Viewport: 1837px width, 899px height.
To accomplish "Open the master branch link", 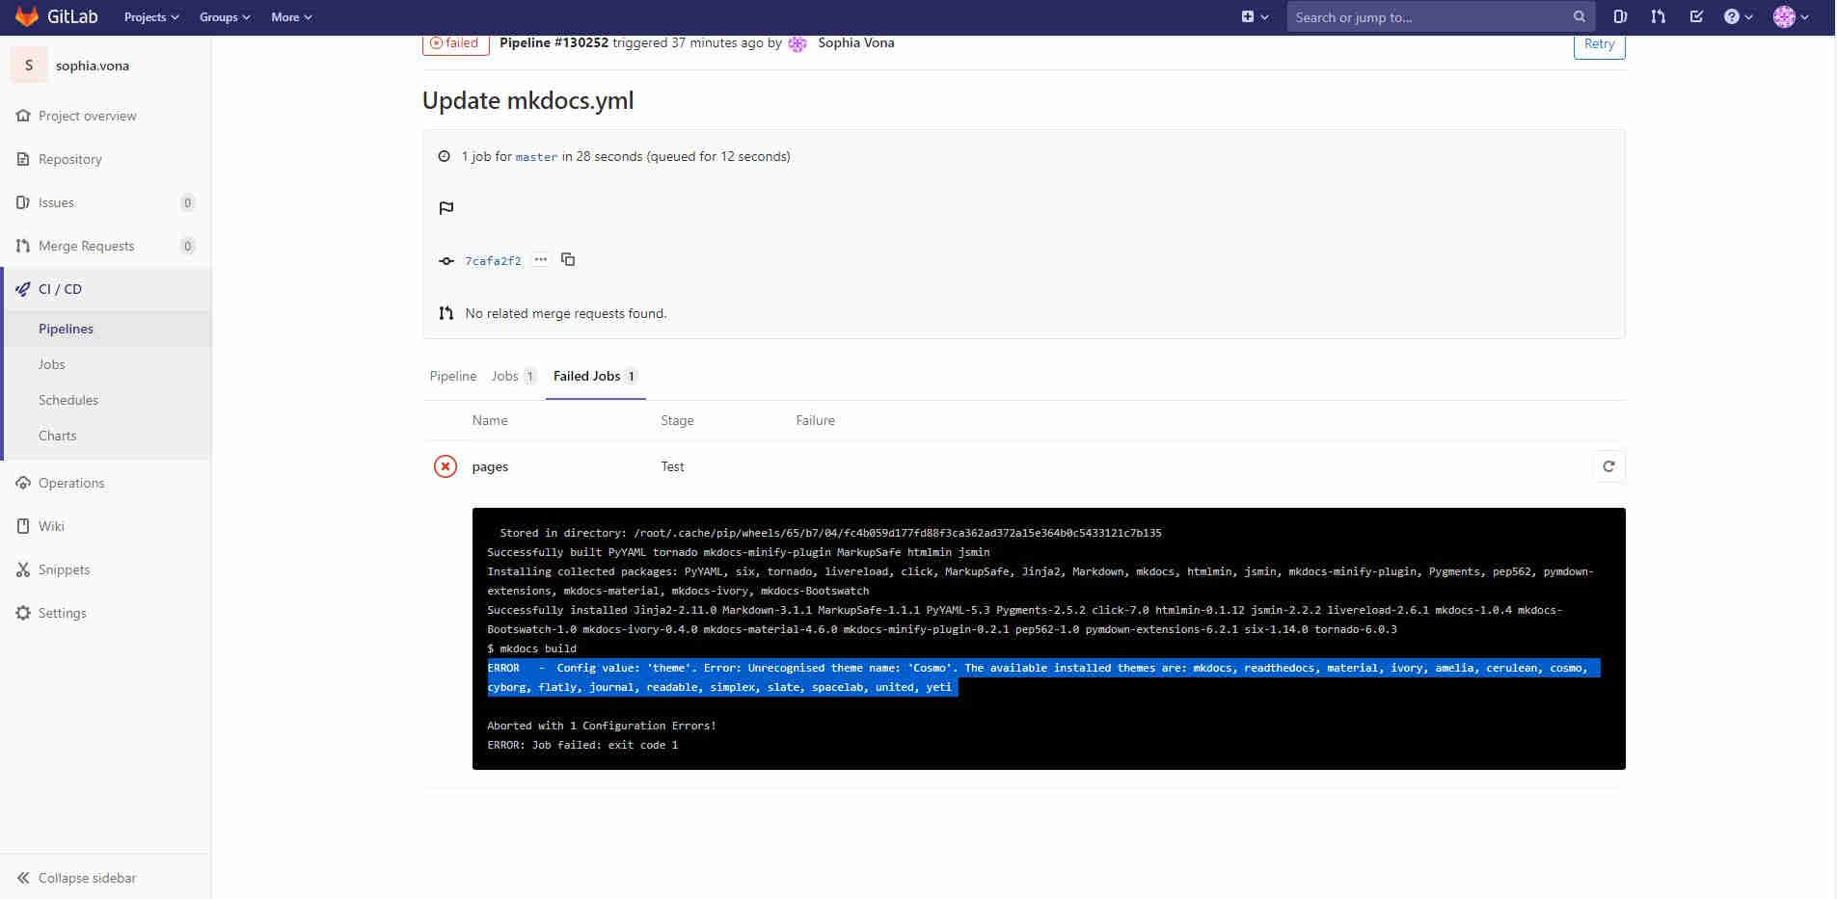I will 536,157.
